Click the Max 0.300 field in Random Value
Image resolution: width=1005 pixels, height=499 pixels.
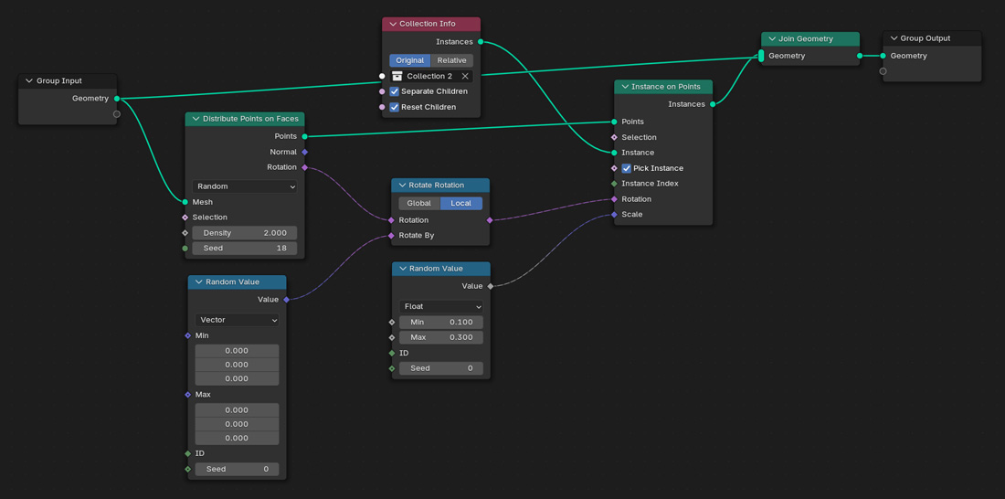coord(441,337)
